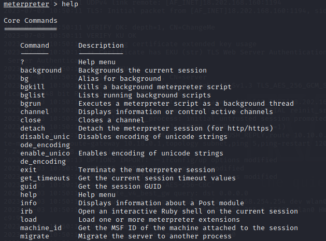This screenshot has height=241, width=326.
Task: Click the meterpreter prompt text
Action: click(x=26, y=4)
